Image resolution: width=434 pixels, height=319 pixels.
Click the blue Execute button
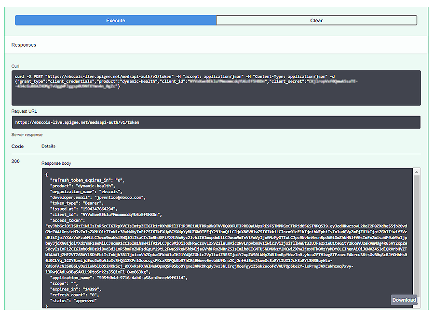(x=115, y=21)
